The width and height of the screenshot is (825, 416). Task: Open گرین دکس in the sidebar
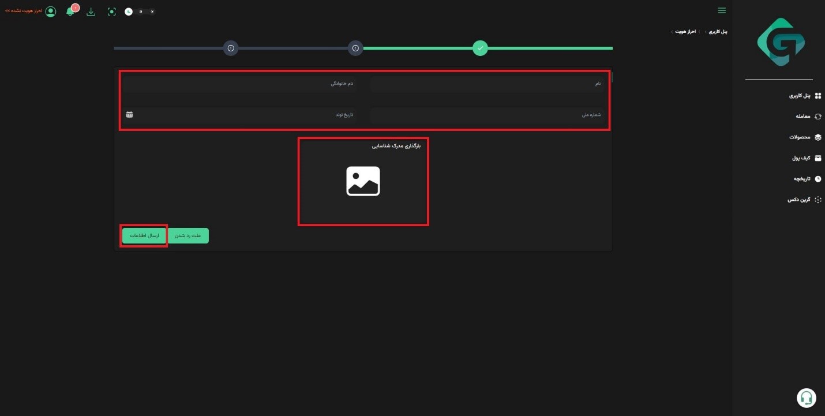pyautogui.click(x=804, y=200)
